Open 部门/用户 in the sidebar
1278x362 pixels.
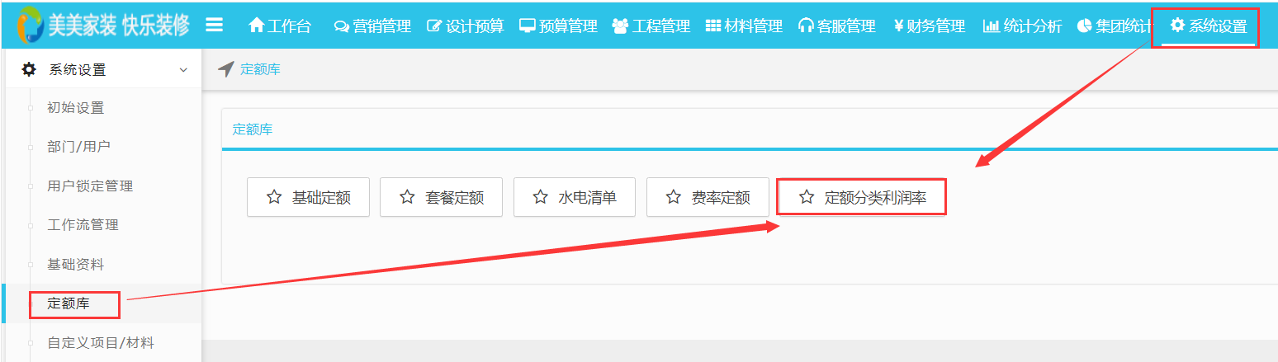click(x=78, y=147)
